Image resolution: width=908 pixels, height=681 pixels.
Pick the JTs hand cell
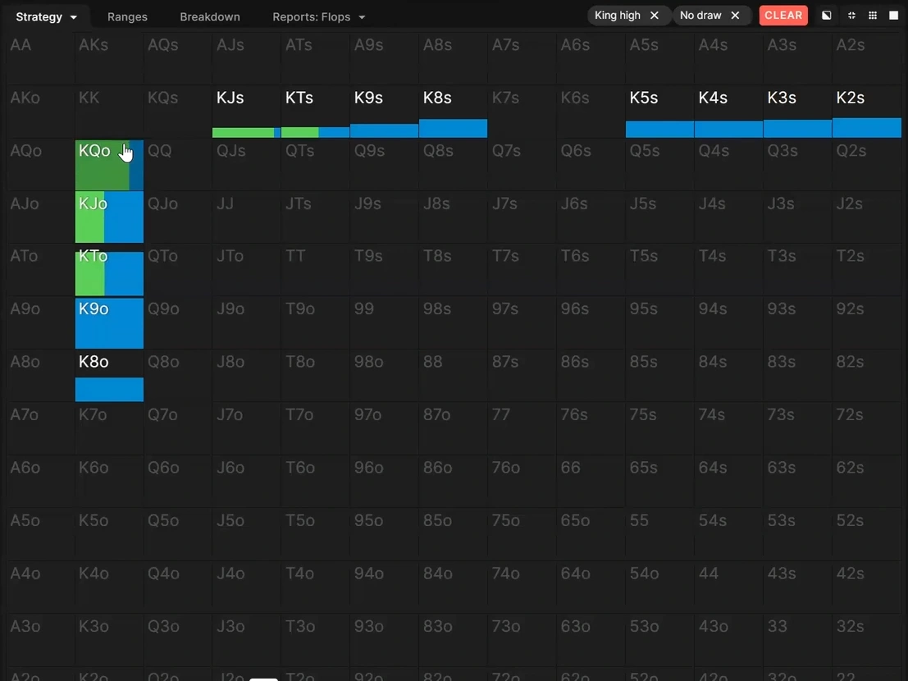click(316, 217)
